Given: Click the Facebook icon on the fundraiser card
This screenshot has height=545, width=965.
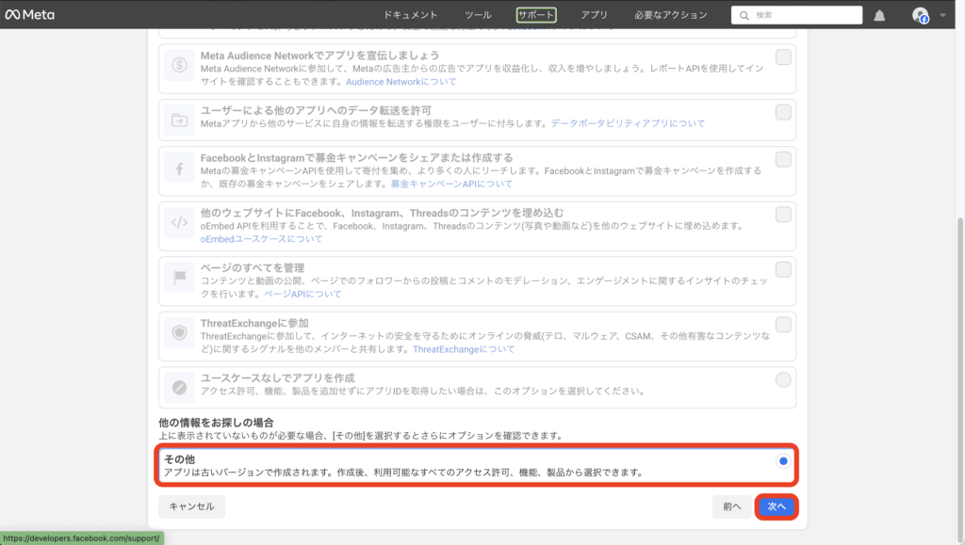Looking at the screenshot, I should [179, 168].
